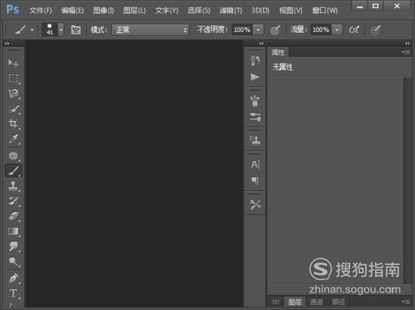415x310 pixels.
Task: Open the brush size preset picker arrow
Action: click(61, 29)
